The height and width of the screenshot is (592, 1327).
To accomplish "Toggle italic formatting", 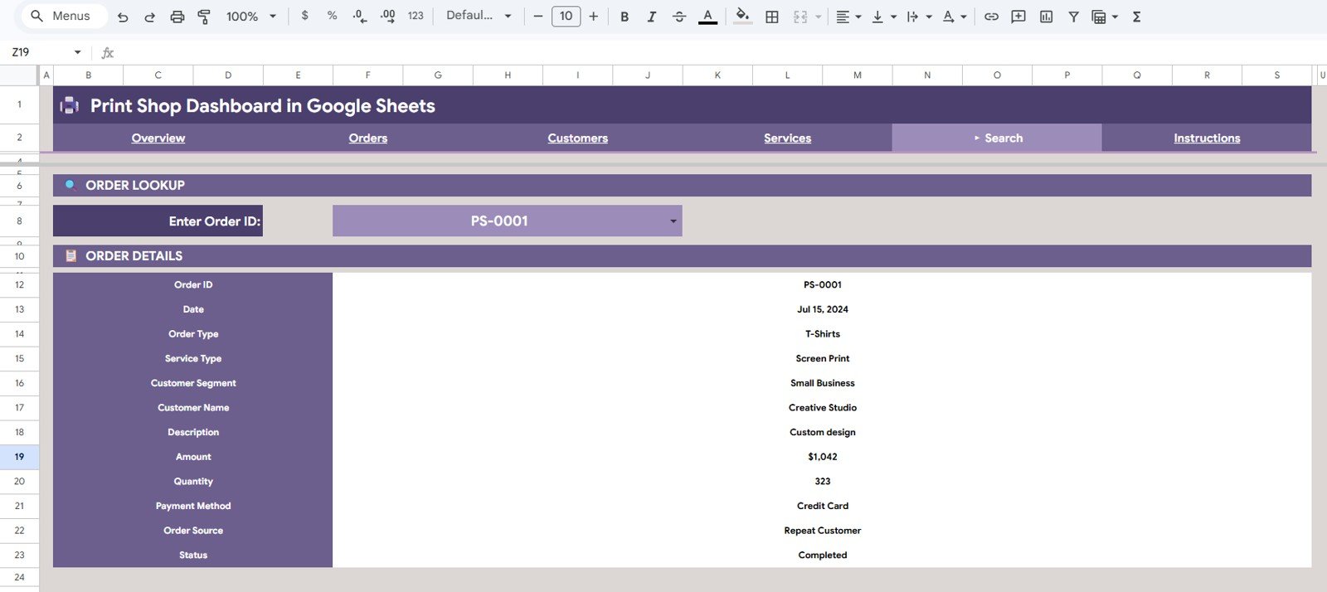I will pos(652,17).
